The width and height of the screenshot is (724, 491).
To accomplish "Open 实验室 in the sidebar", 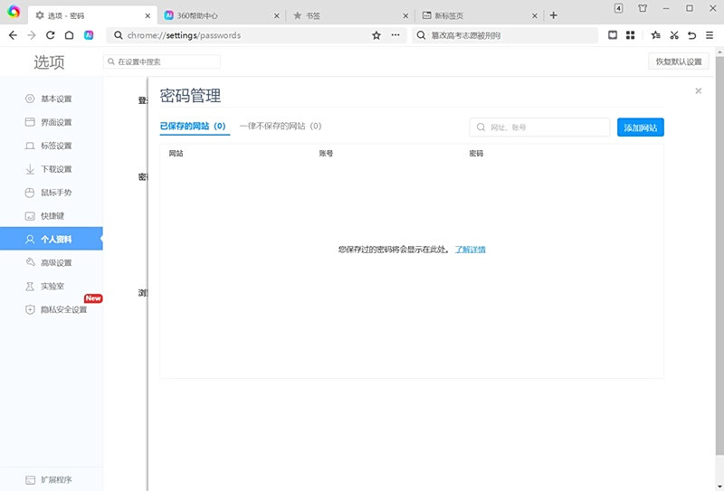I will tap(52, 286).
